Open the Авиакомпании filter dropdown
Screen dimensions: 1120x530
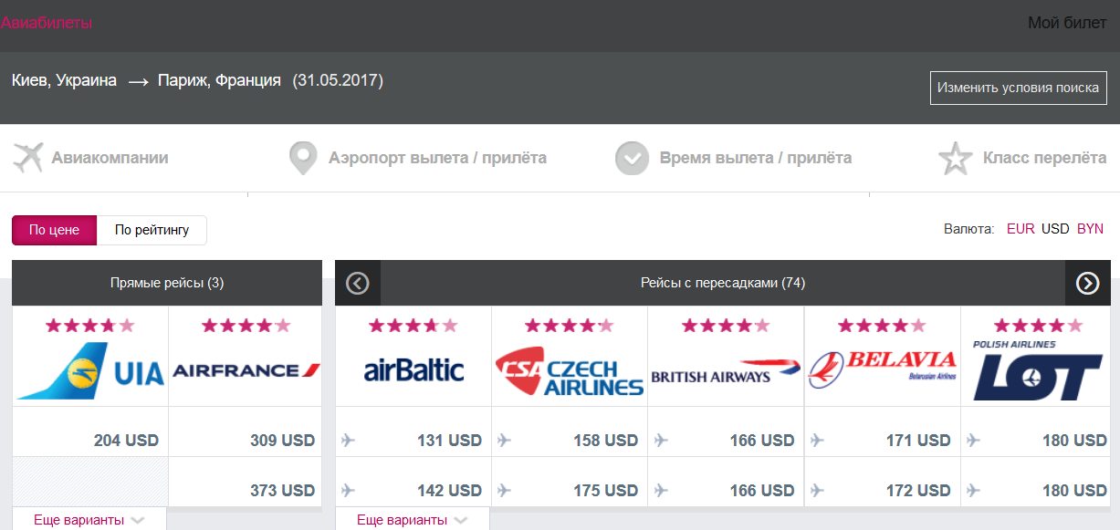point(110,158)
